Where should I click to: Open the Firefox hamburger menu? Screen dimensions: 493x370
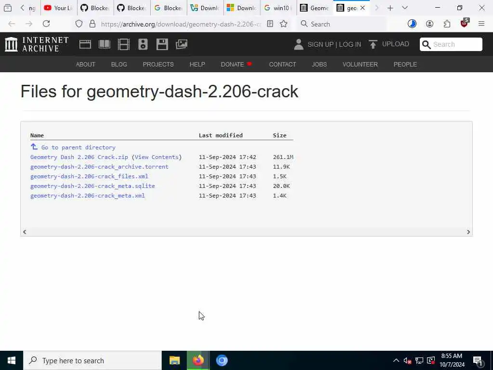click(481, 24)
